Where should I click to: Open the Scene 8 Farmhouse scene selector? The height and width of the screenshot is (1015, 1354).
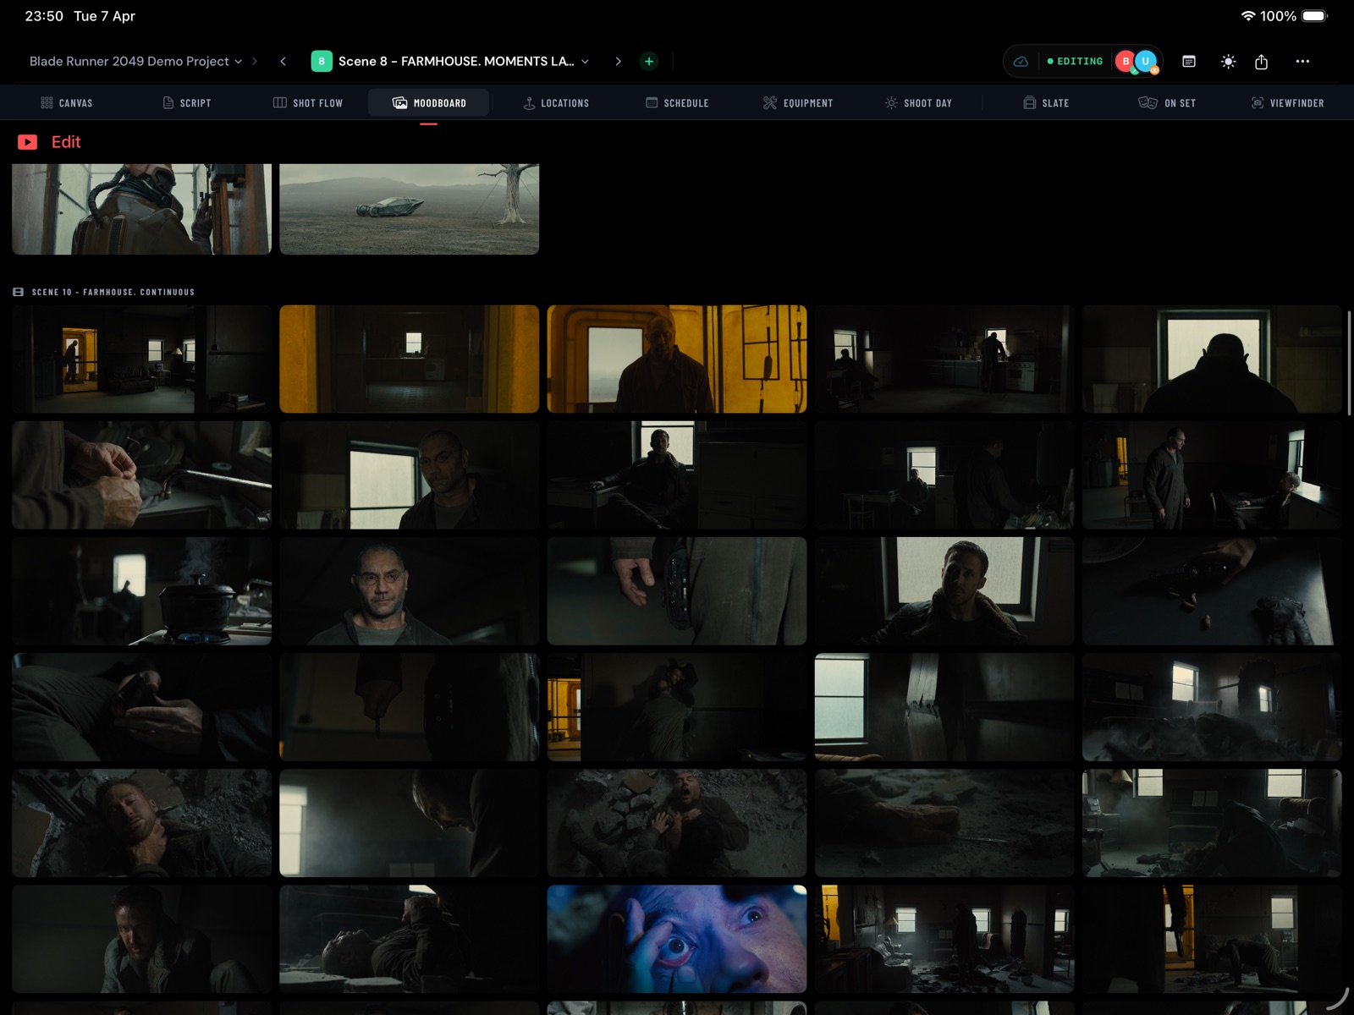pyautogui.click(x=451, y=61)
